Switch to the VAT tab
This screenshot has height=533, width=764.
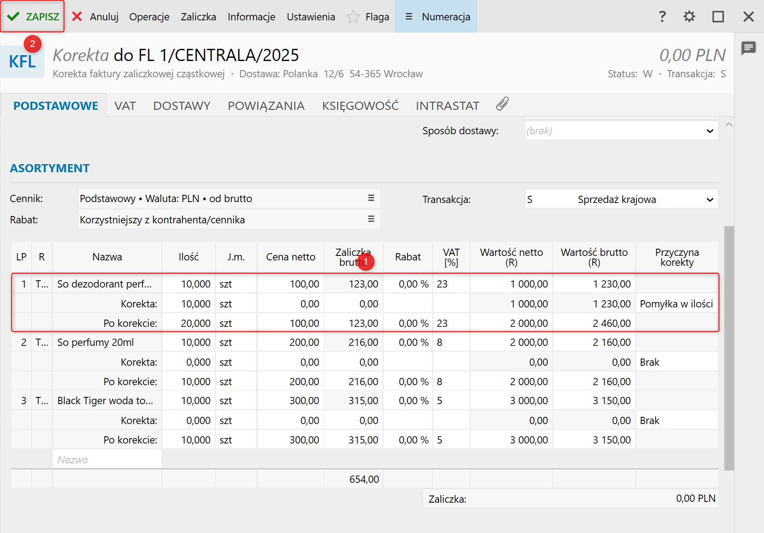point(125,106)
